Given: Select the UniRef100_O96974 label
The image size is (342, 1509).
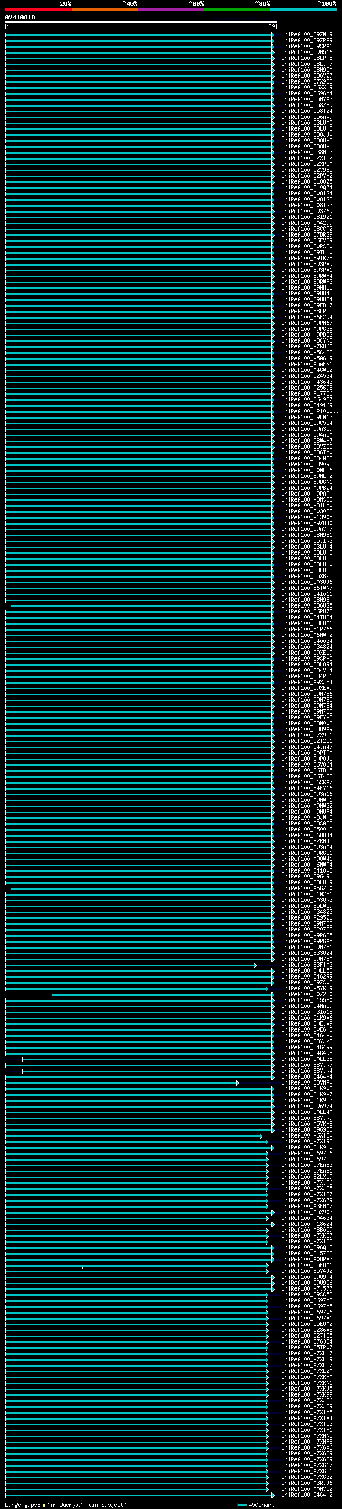Looking at the screenshot, I should (x=307, y=1106).
